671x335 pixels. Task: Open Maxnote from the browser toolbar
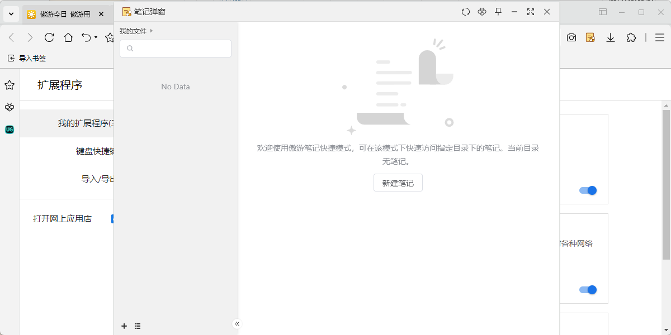[x=590, y=37]
